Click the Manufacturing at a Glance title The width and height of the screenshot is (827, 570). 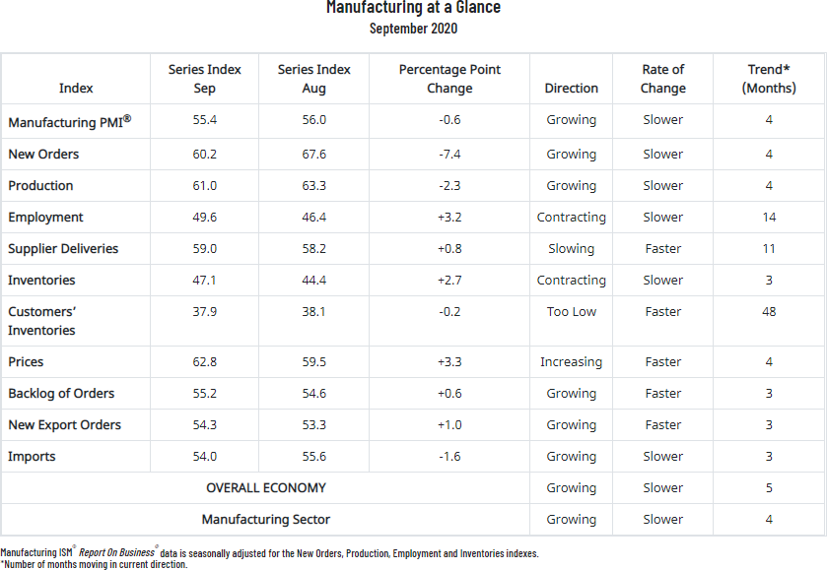[413, 9]
